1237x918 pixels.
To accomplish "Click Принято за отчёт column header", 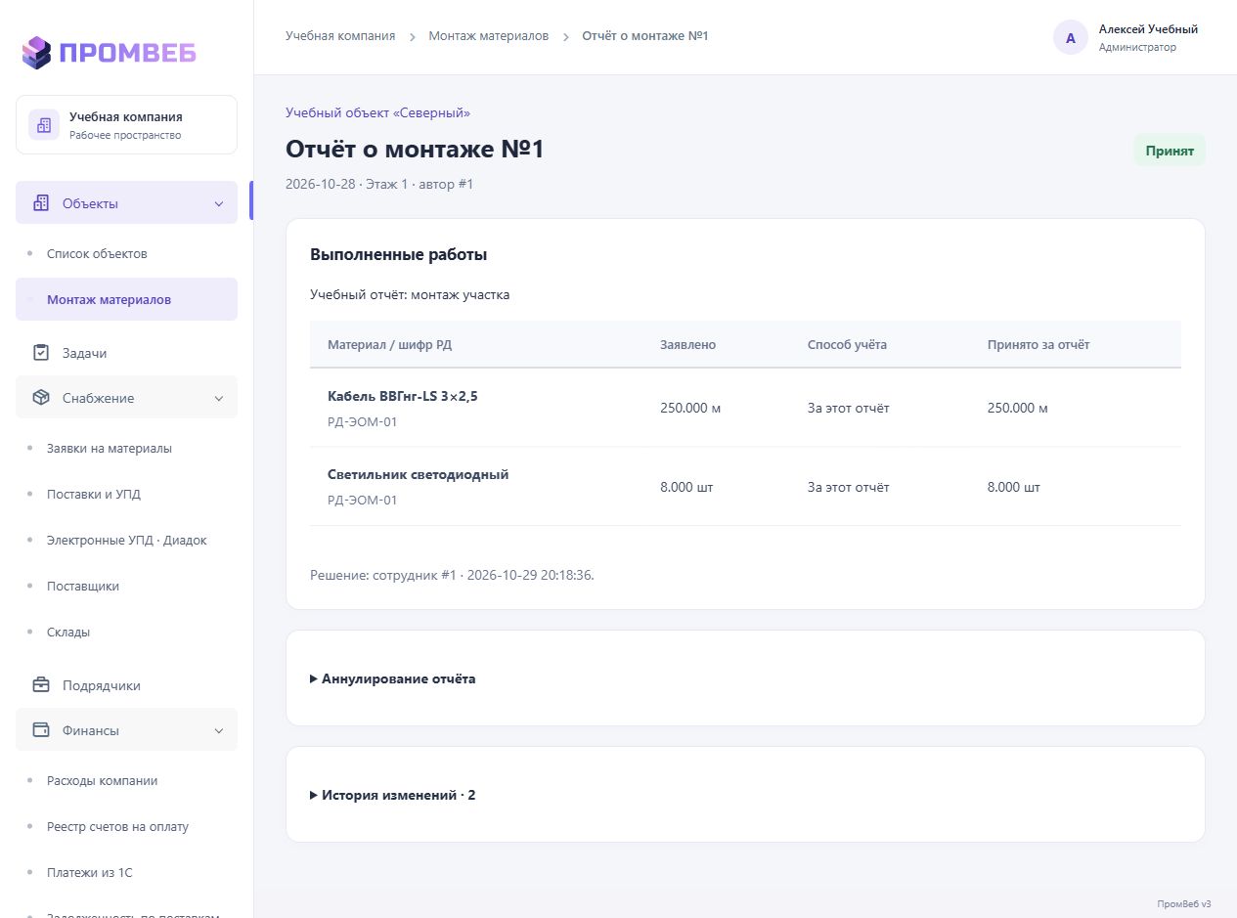I will (1038, 344).
